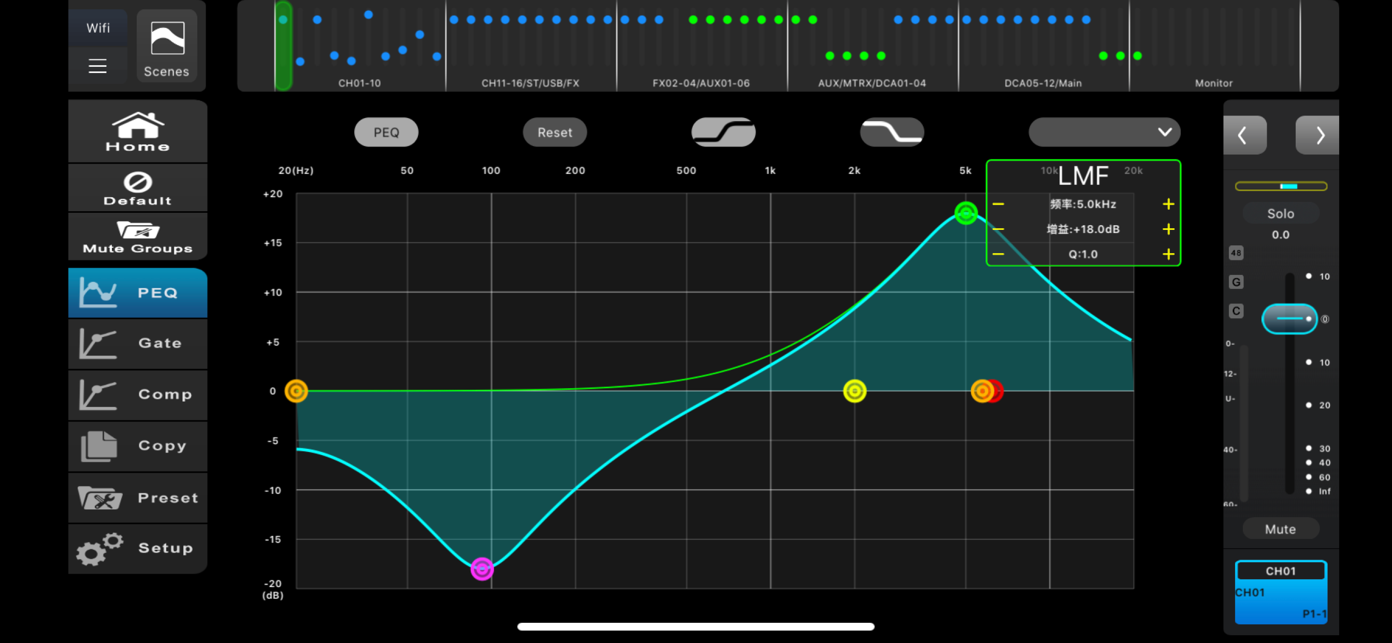Open the Gate section
Viewport: 1392px width, 643px height.
coord(138,343)
